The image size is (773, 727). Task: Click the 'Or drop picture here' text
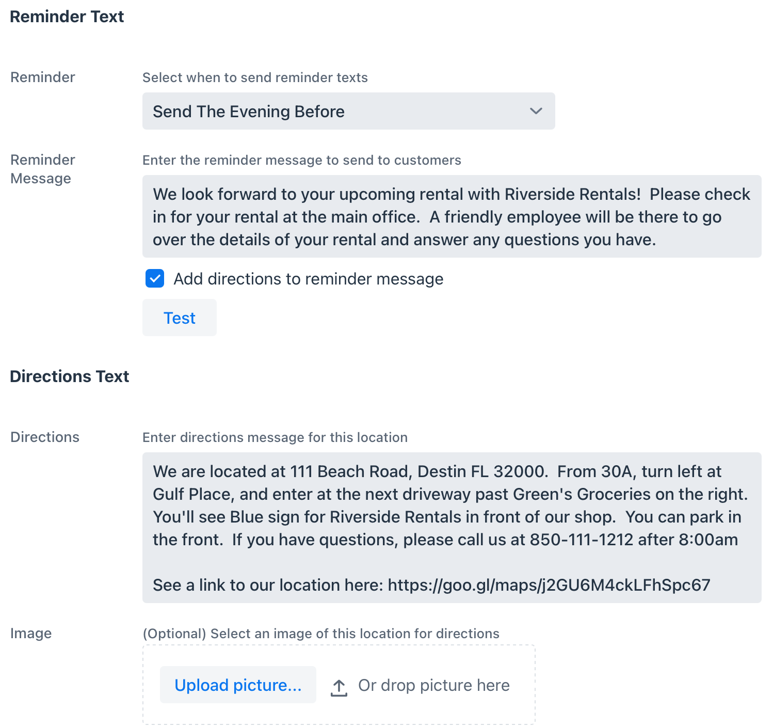pos(434,685)
